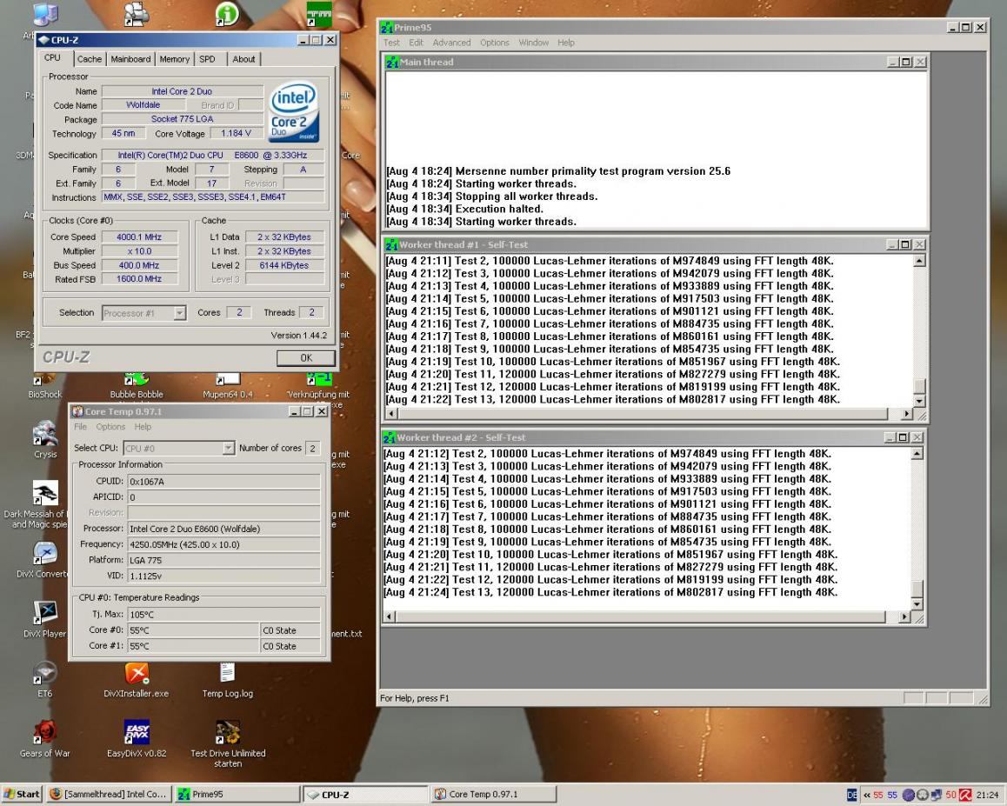Click Worker thread #1 scroll down arrow
The image size is (1007, 806).
919,401
